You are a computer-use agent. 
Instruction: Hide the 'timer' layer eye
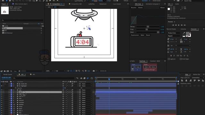click(2, 107)
